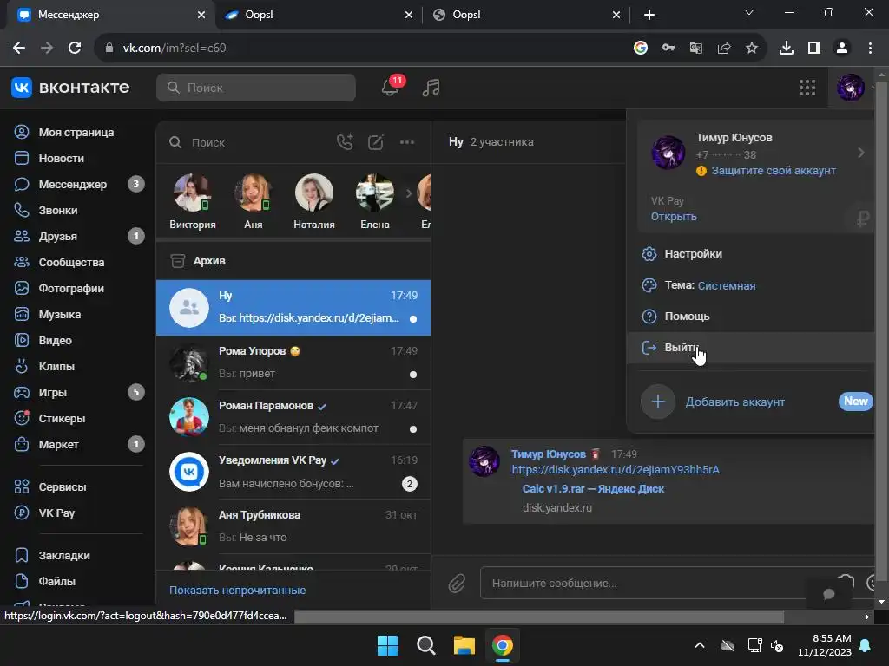View Виктория's story thumbnail

coord(192,193)
